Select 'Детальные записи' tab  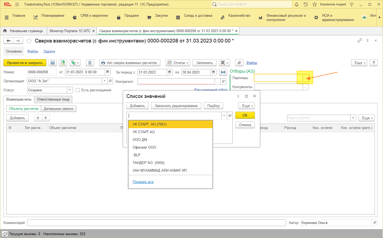coord(58,109)
